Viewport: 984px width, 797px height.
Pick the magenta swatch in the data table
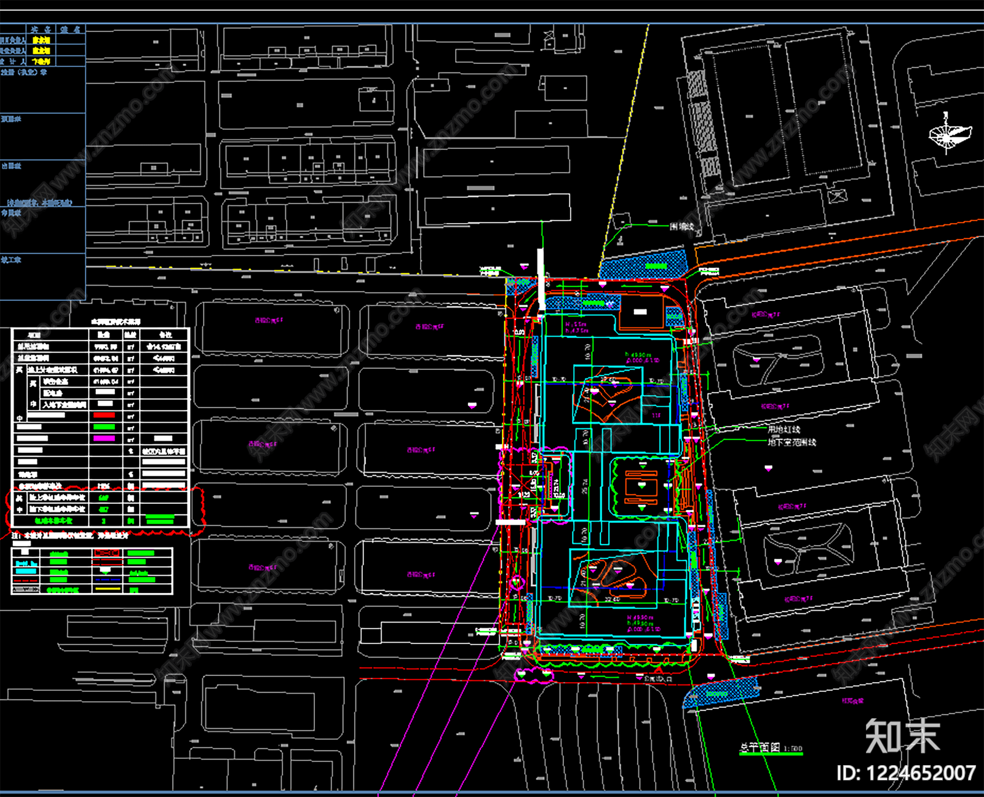coord(104,439)
